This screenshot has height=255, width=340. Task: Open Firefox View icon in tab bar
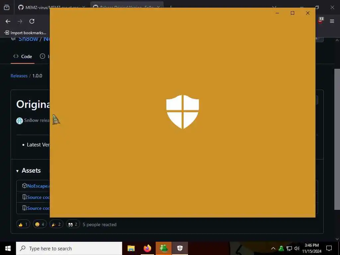7,7
